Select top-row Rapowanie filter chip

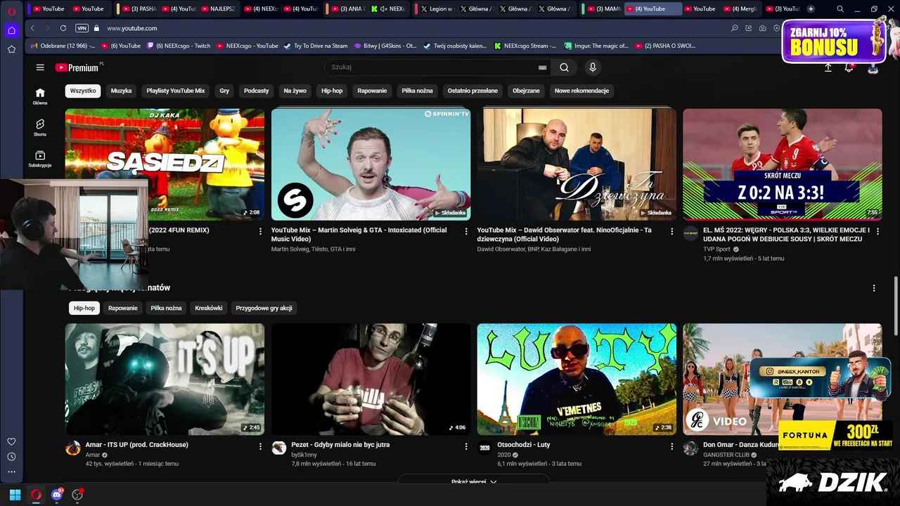point(372,91)
